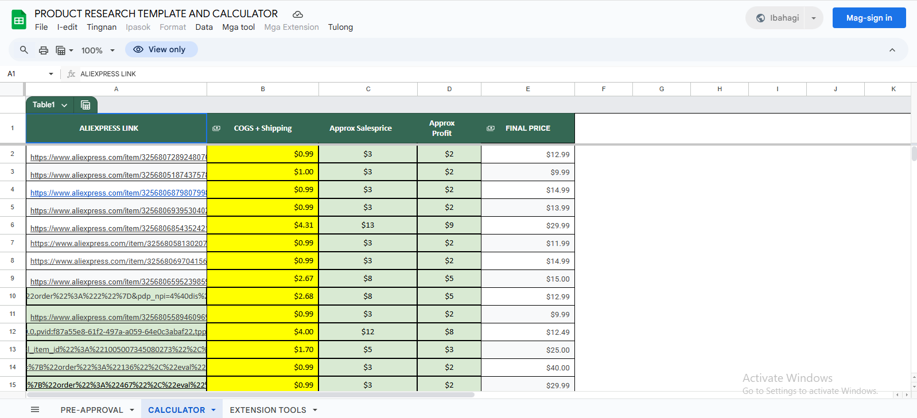The image size is (917, 418).
Task: Select the $25.00 final price cell
Action: [x=528, y=350]
